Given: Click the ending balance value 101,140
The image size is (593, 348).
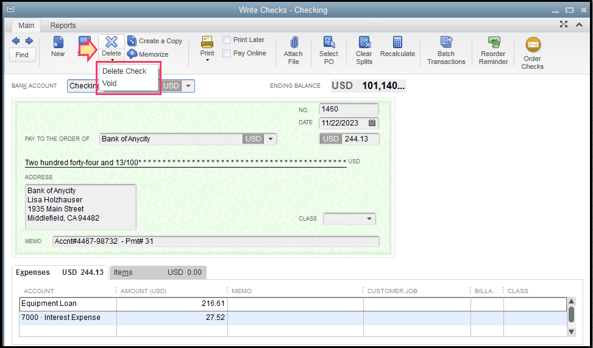Looking at the screenshot, I should tap(383, 86).
